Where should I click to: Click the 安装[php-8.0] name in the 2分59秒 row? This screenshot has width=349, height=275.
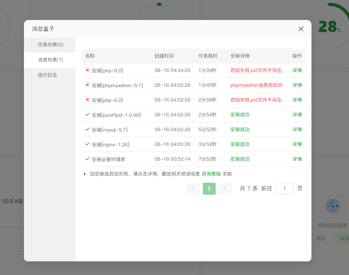[107, 100]
